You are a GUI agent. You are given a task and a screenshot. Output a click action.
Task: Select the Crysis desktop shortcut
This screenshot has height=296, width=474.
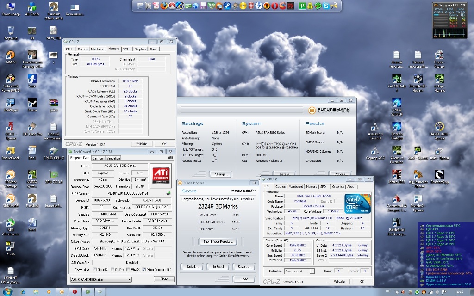[439, 59]
